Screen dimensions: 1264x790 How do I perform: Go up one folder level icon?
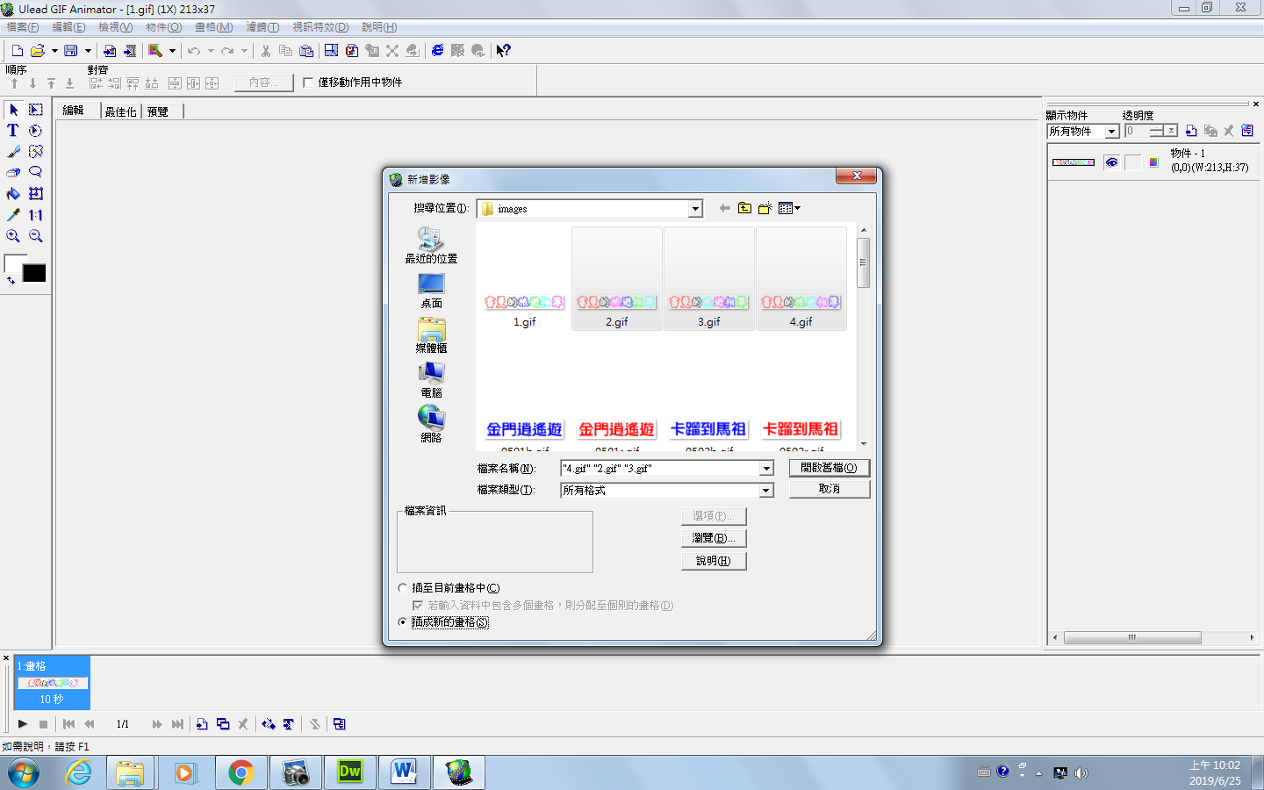point(744,208)
